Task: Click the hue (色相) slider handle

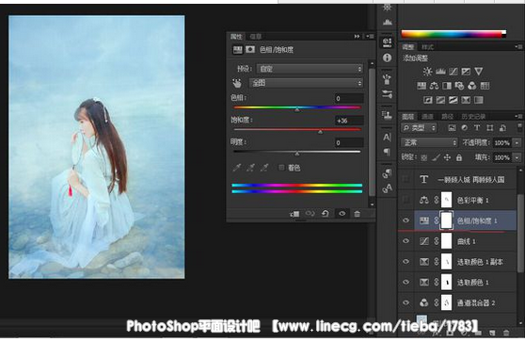Action: (x=297, y=109)
